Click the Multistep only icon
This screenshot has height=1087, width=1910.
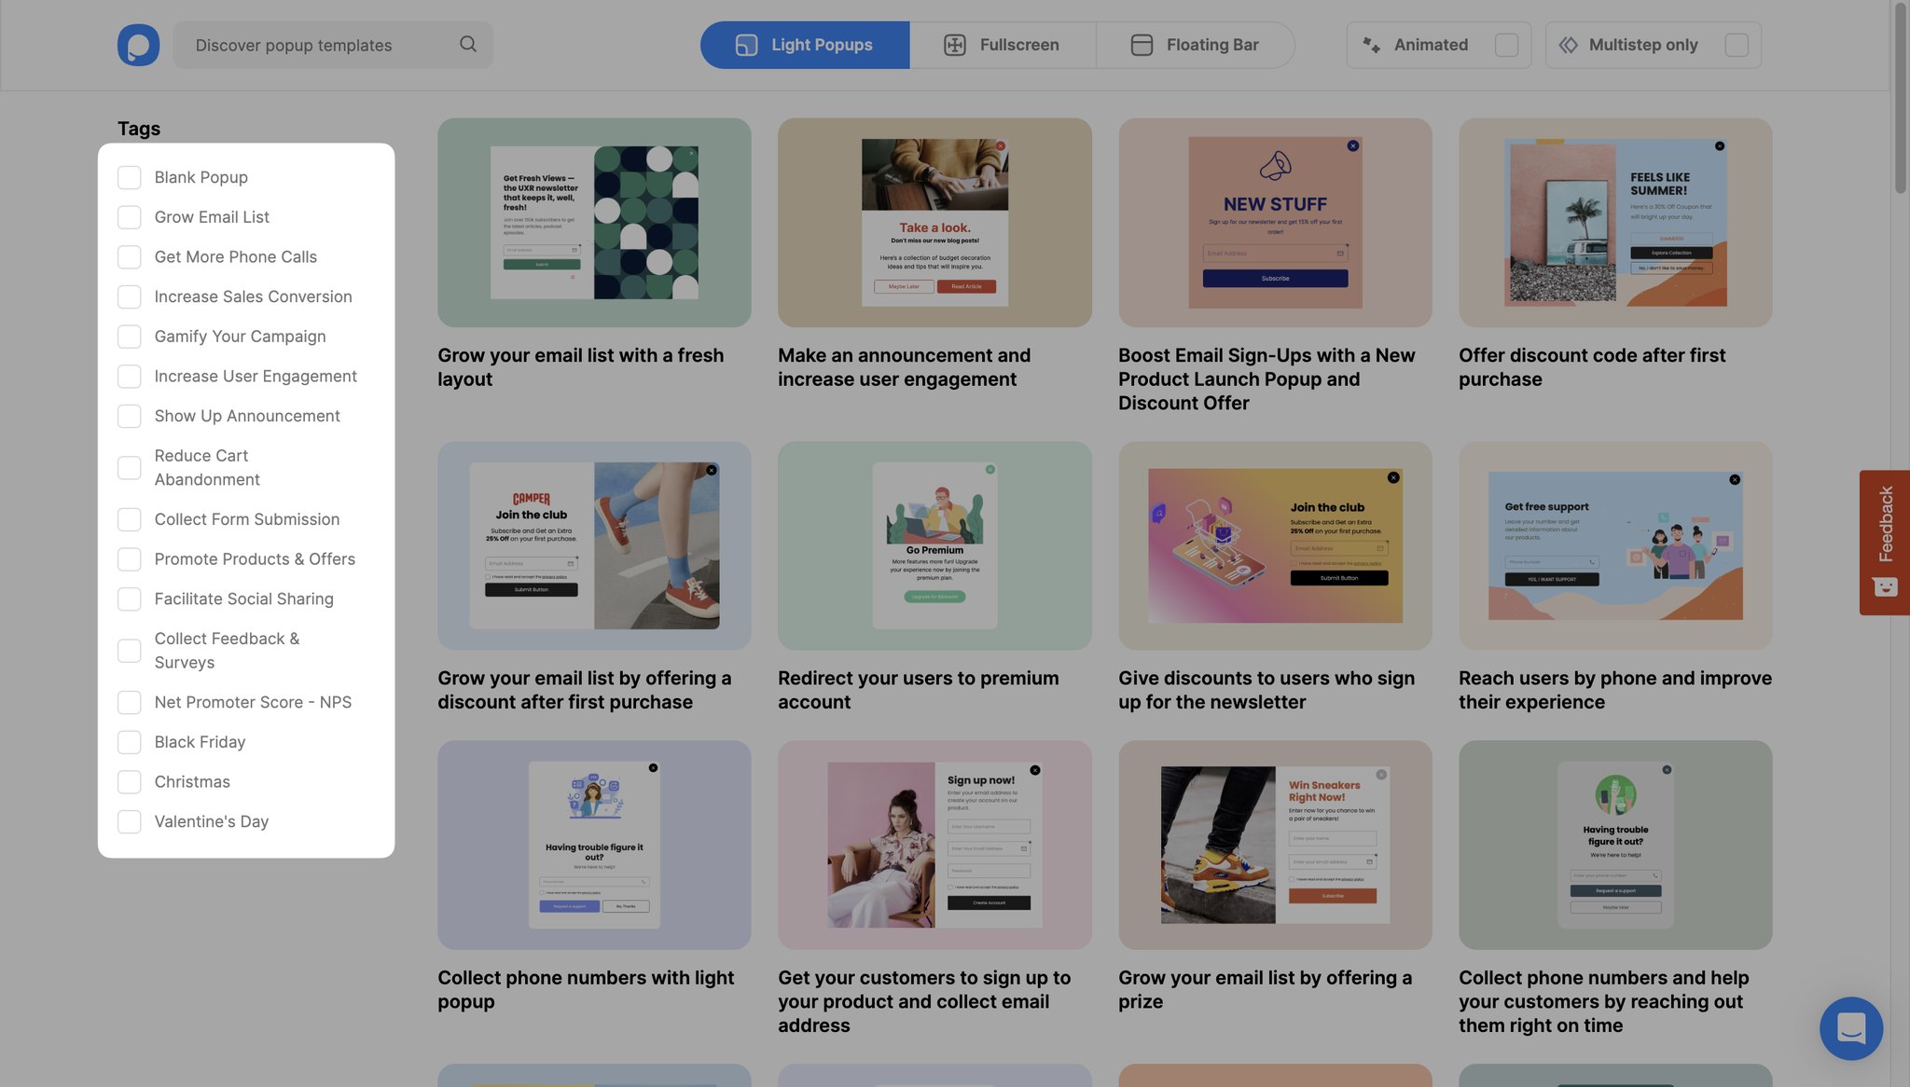[1571, 45]
